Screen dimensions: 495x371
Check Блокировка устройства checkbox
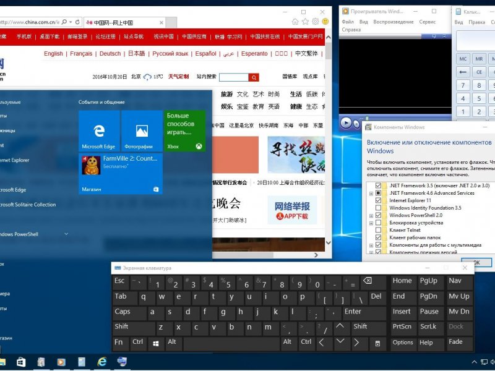(378, 223)
